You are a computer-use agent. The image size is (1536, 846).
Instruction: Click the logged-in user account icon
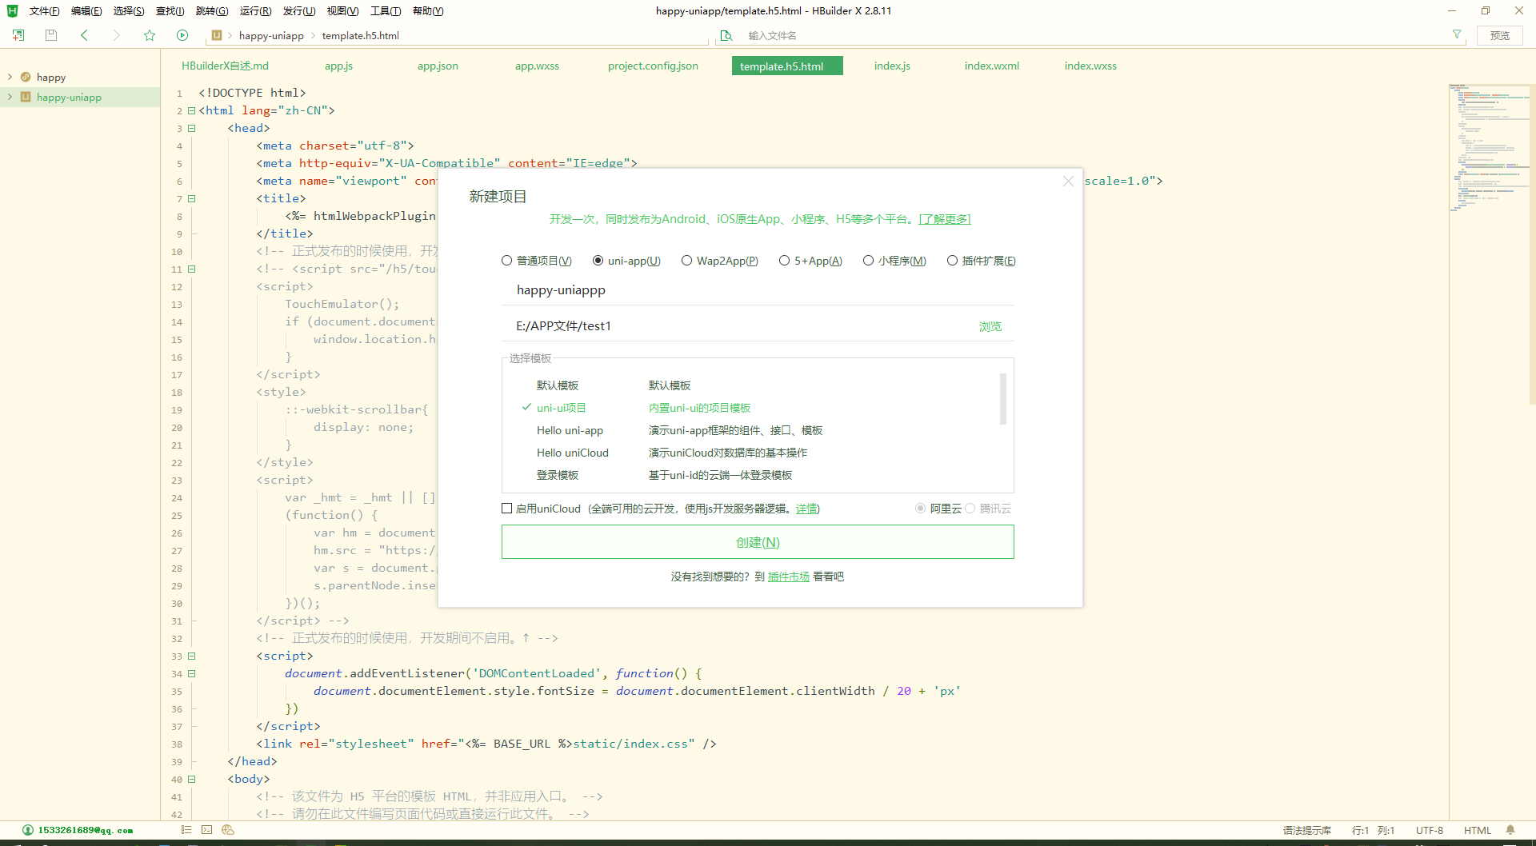click(x=28, y=830)
